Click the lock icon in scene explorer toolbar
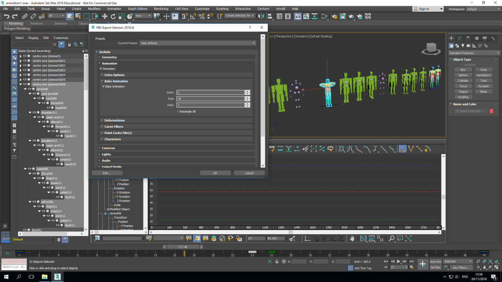Image resolution: width=502 pixels, height=282 pixels. tap(69, 44)
